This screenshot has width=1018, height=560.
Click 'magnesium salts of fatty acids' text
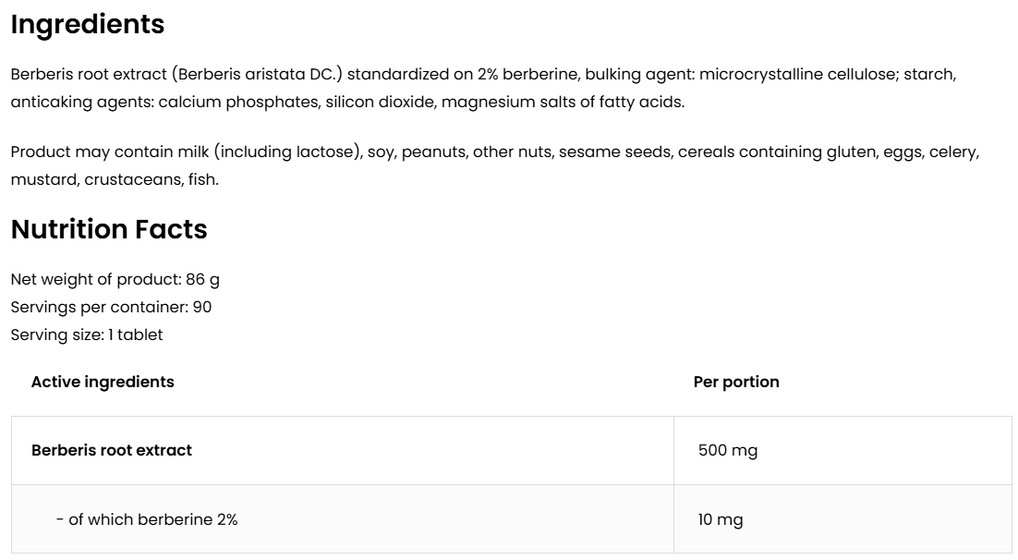(x=563, y=102)
